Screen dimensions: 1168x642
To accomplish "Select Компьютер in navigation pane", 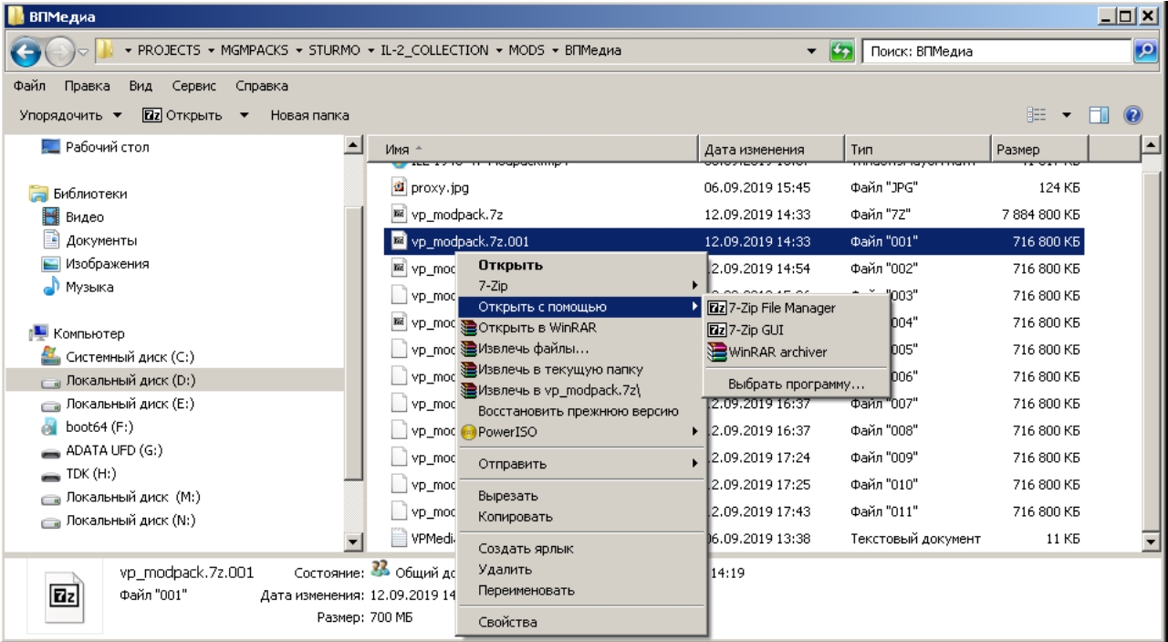I will click(78, 333).
